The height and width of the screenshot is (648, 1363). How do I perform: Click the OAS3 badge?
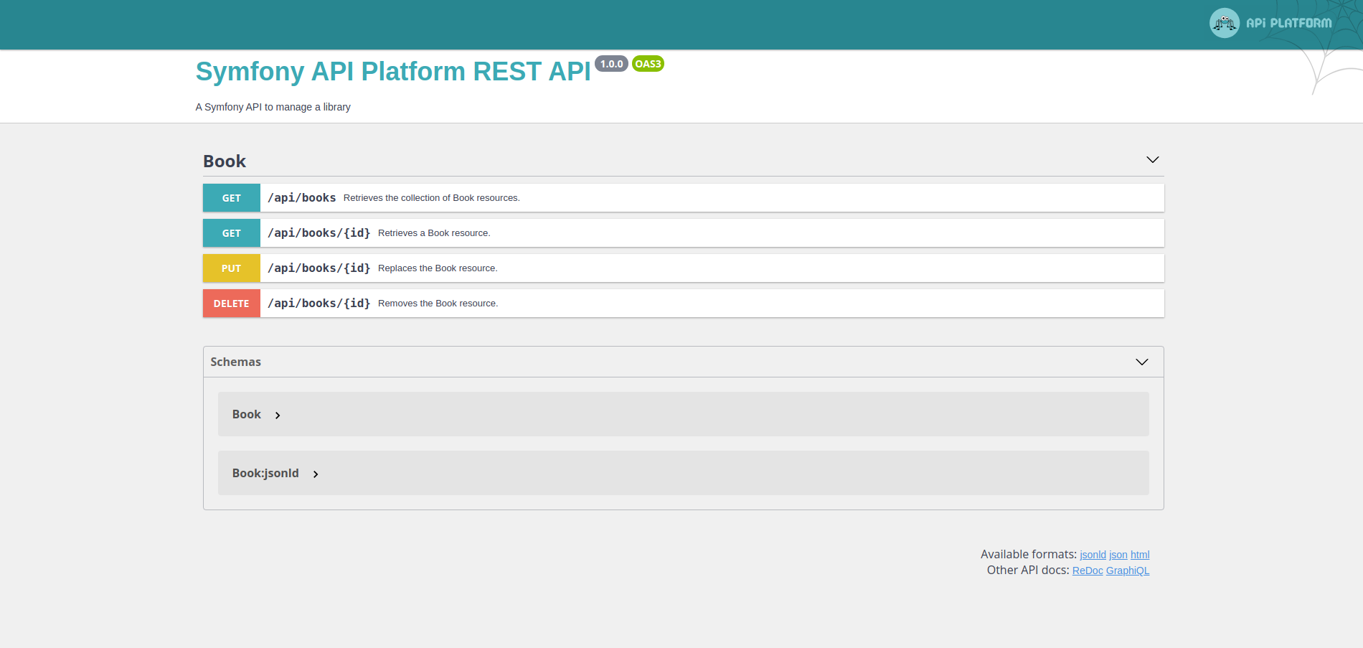[648, 64]
